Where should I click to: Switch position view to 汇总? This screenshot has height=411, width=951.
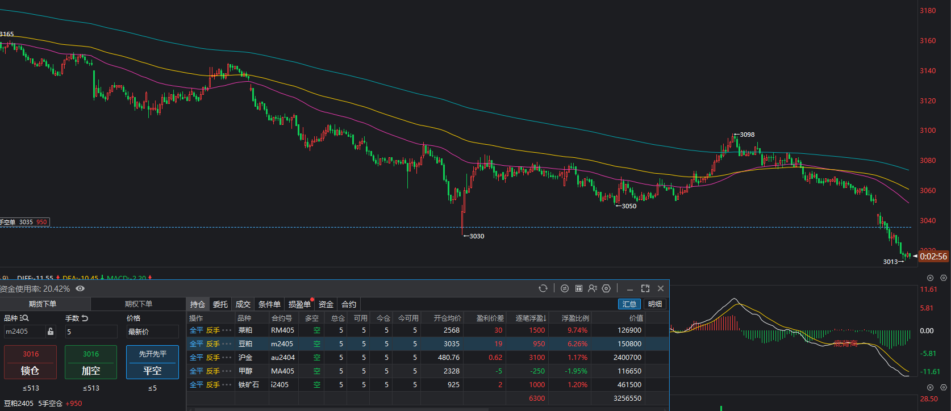point(629,304)
